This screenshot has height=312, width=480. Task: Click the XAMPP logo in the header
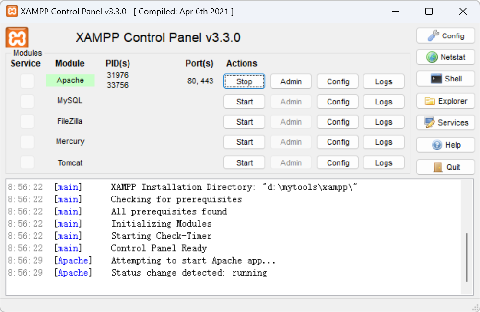[x=17, y=38]
